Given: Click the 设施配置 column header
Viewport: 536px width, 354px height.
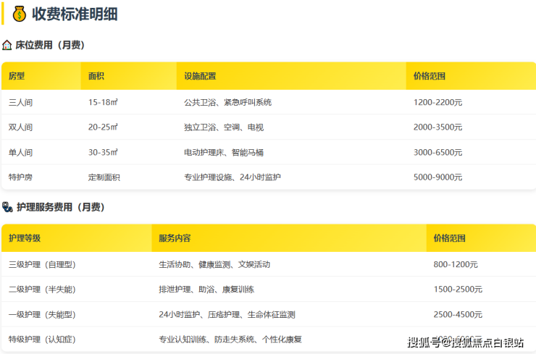Looking at the screenshot, I should 200,76.
